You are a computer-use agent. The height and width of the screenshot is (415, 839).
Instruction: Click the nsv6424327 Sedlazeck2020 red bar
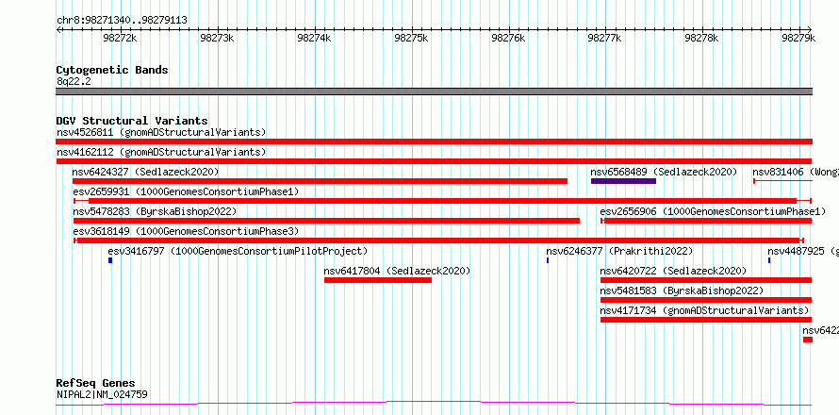[320, 181]
